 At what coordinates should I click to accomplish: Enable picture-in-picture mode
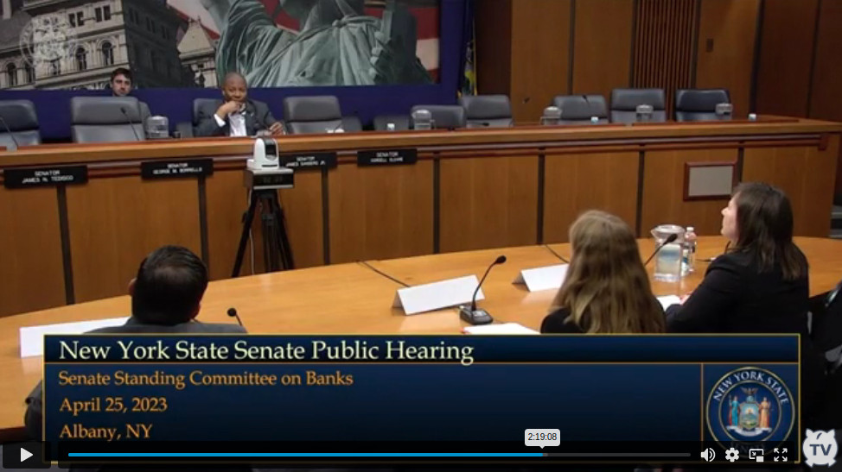(756, 455)
